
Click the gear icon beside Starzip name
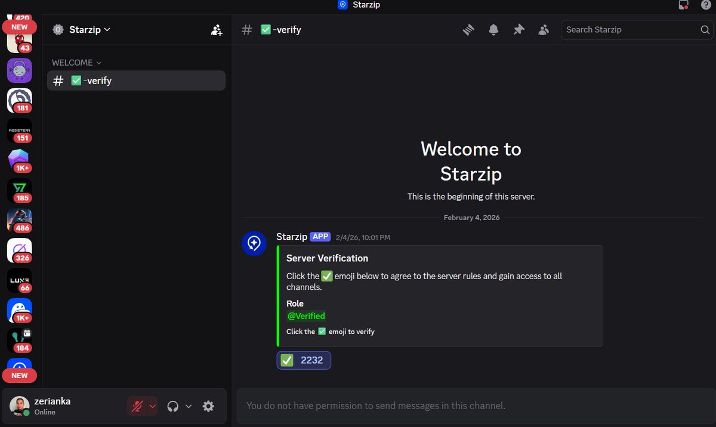pos(58,29)
